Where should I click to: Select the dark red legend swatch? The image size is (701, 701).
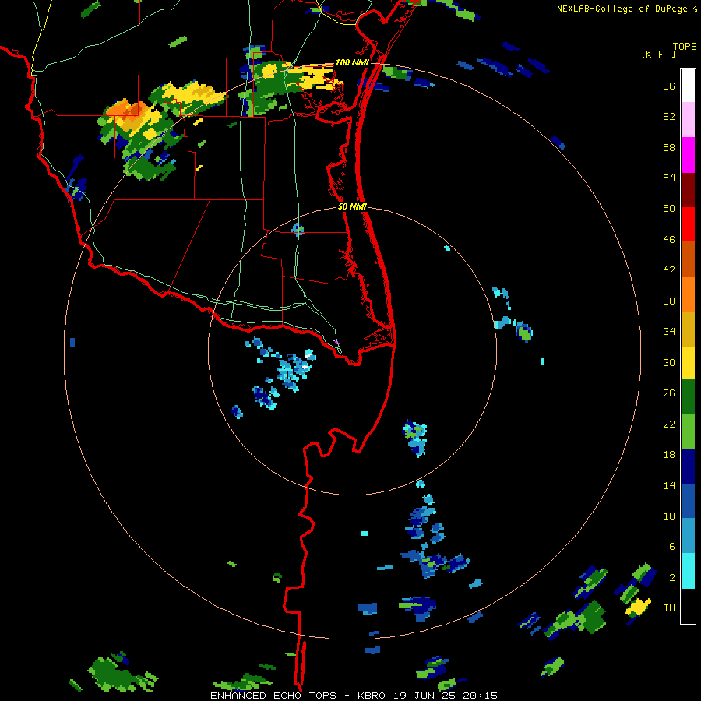(x=688, y=190)
